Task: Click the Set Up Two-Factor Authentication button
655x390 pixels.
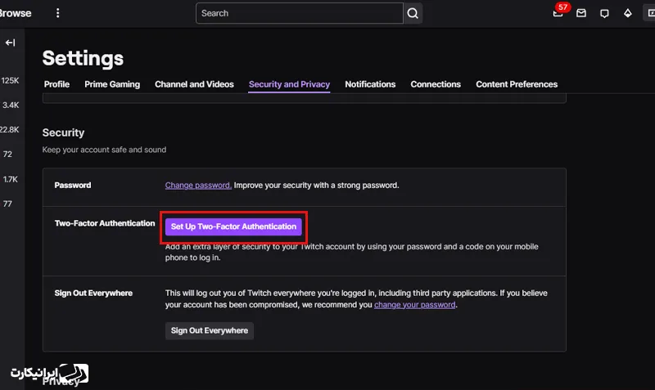Action: click(233, 226)
